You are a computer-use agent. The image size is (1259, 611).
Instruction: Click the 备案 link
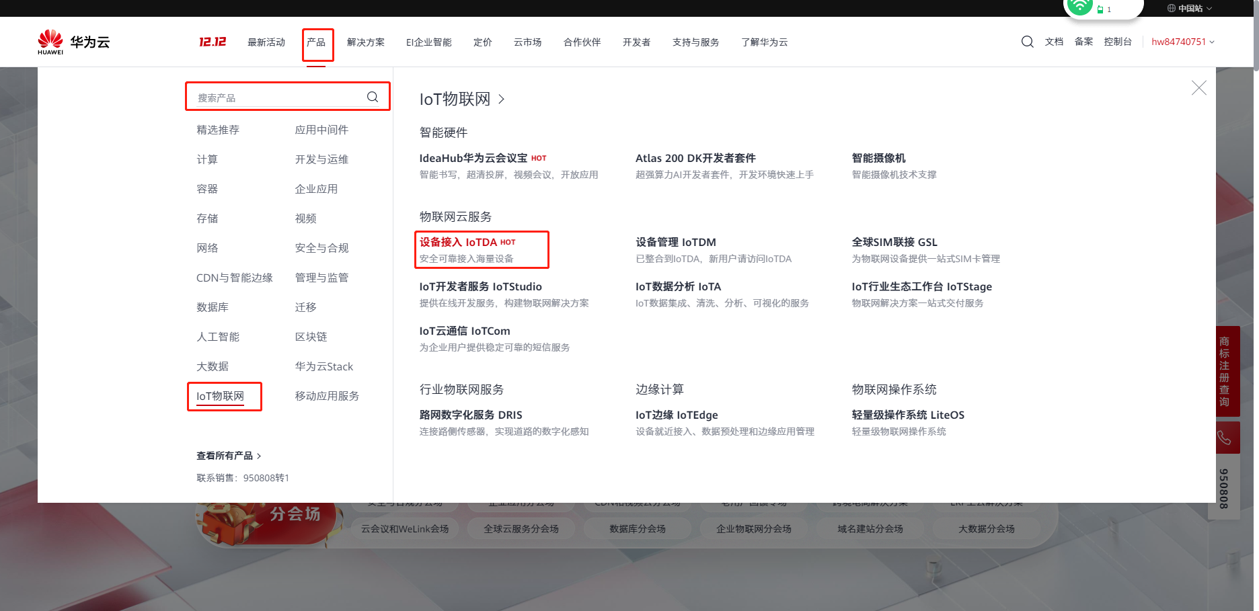pyautogui.click(x=1084, y=42)
